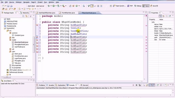Toggle Show Console When Standard Out Changes
Viewport: 175px width, 98px height.
150,85
